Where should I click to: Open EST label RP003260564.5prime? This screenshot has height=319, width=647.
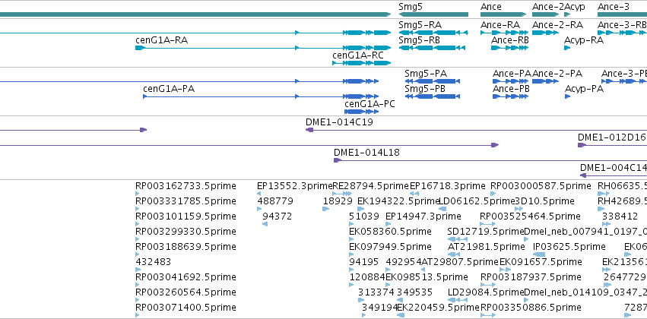point(186,292)
